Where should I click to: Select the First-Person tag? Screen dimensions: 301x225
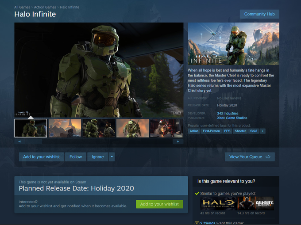point(211,131)
